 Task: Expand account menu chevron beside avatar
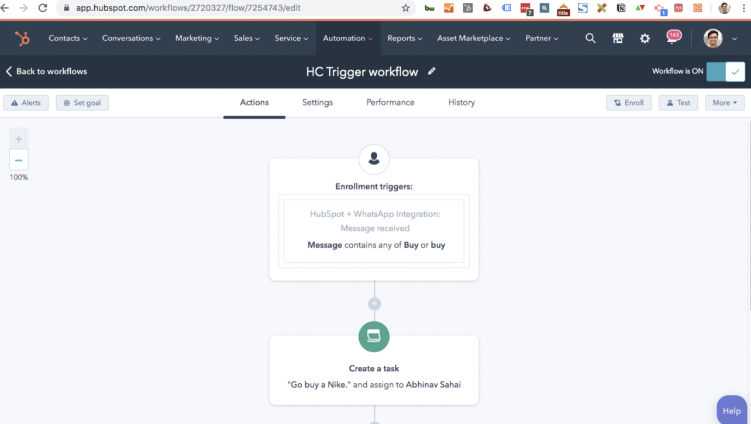pos(735,39)
